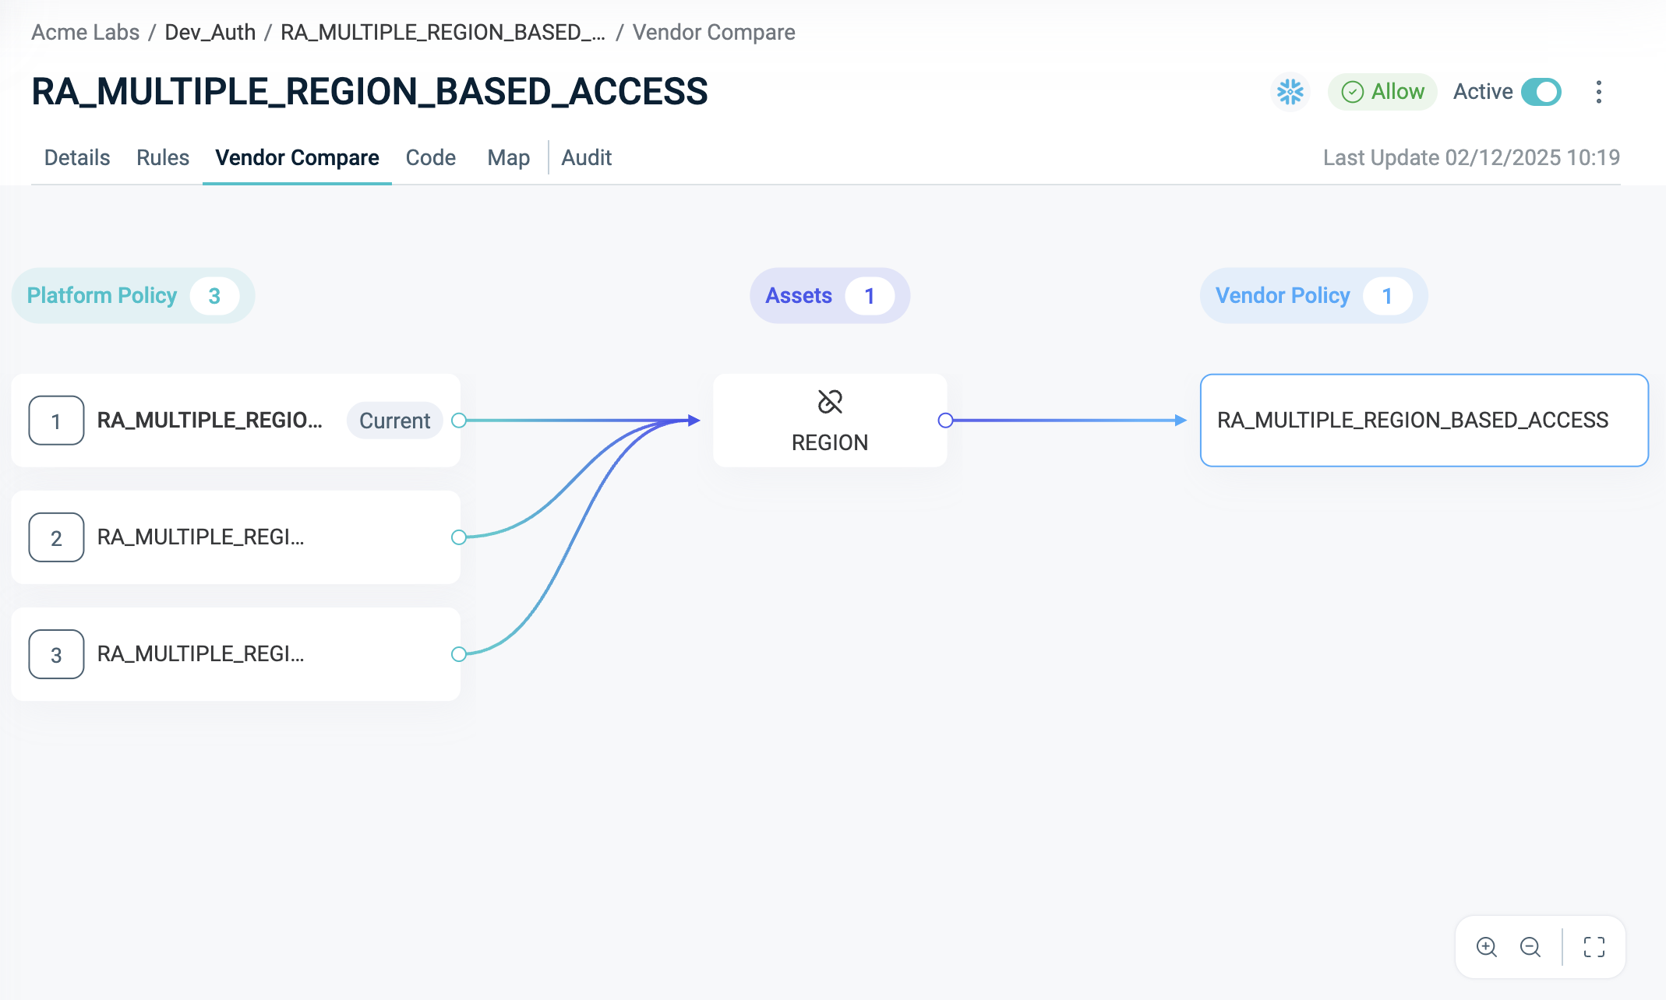
Task: Click the zoom in magnifier icon
Action: (x=1486, y=946)
